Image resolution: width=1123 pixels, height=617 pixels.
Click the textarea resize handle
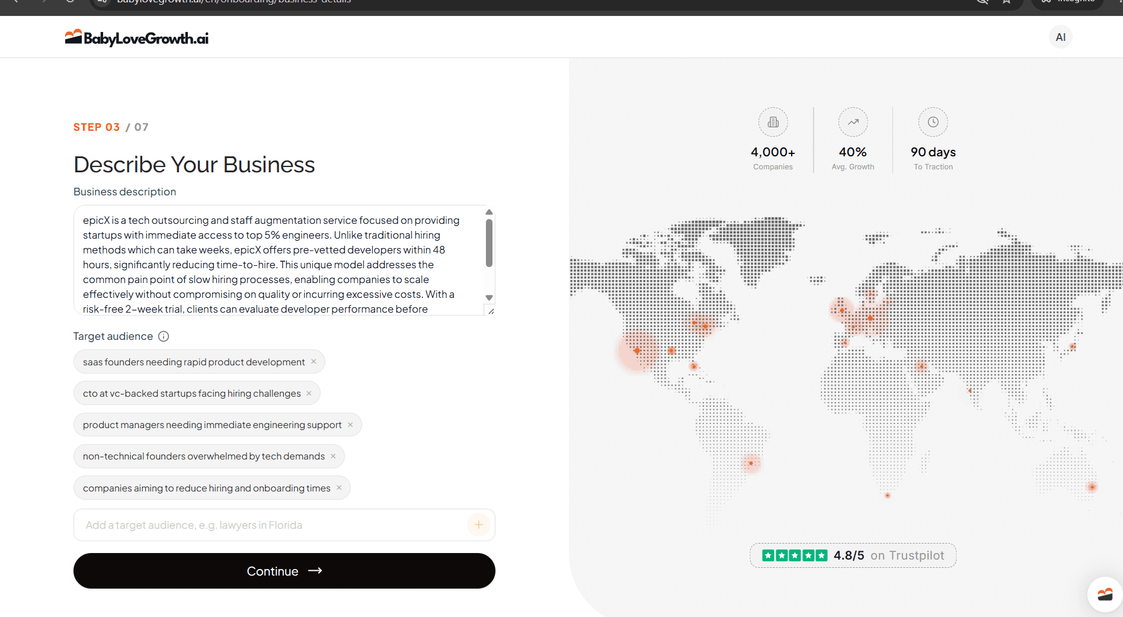point(491,311)
